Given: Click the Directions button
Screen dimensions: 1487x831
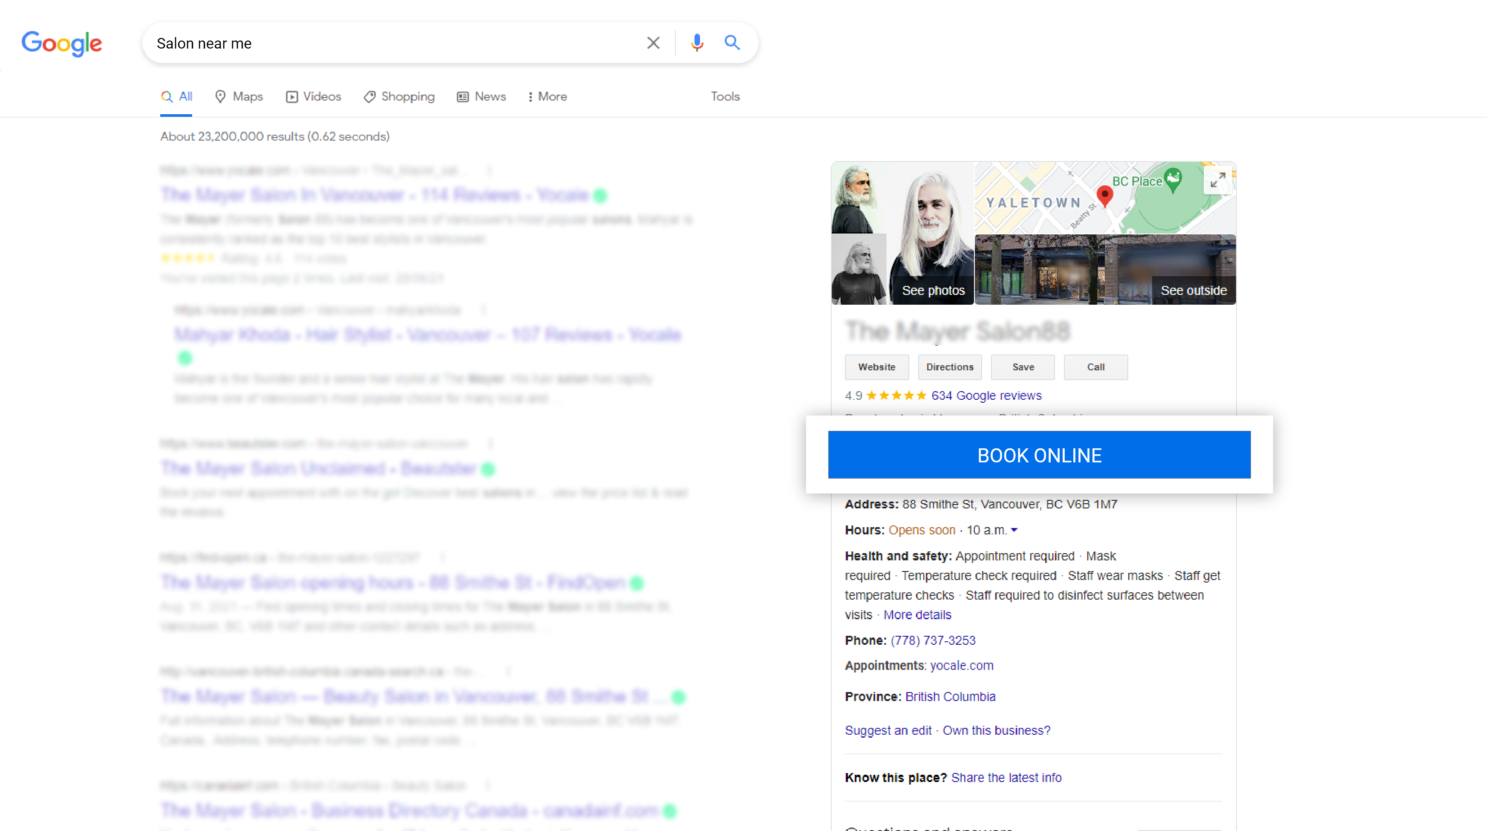Looking at the screenshot, I should coord(950,367).
